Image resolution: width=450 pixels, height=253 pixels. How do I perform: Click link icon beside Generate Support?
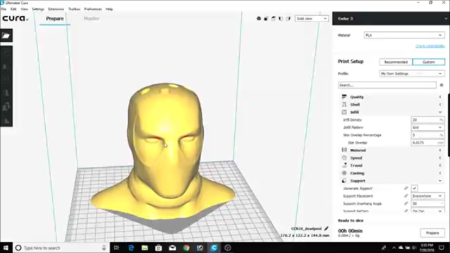pos(406,188)
